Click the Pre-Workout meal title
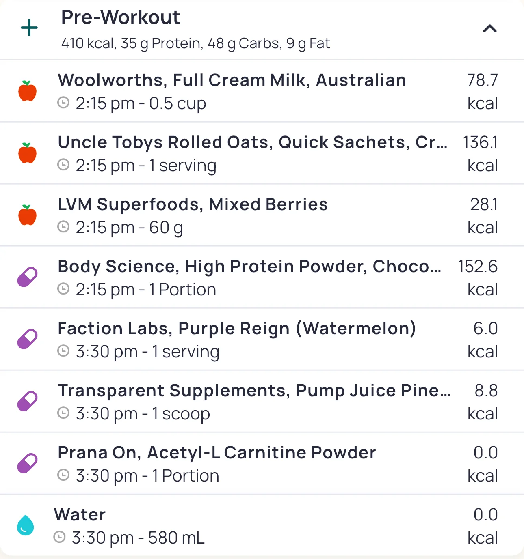 point(121,17)
